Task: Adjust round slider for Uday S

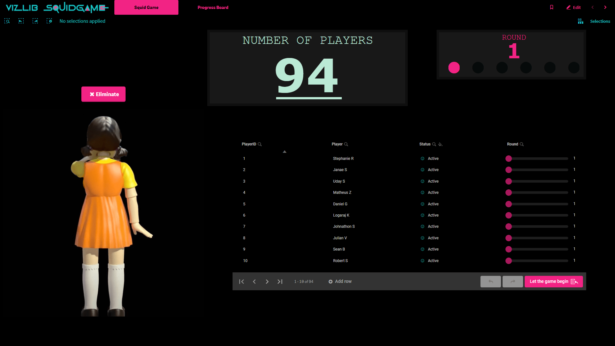Action: tap(537, 181)
